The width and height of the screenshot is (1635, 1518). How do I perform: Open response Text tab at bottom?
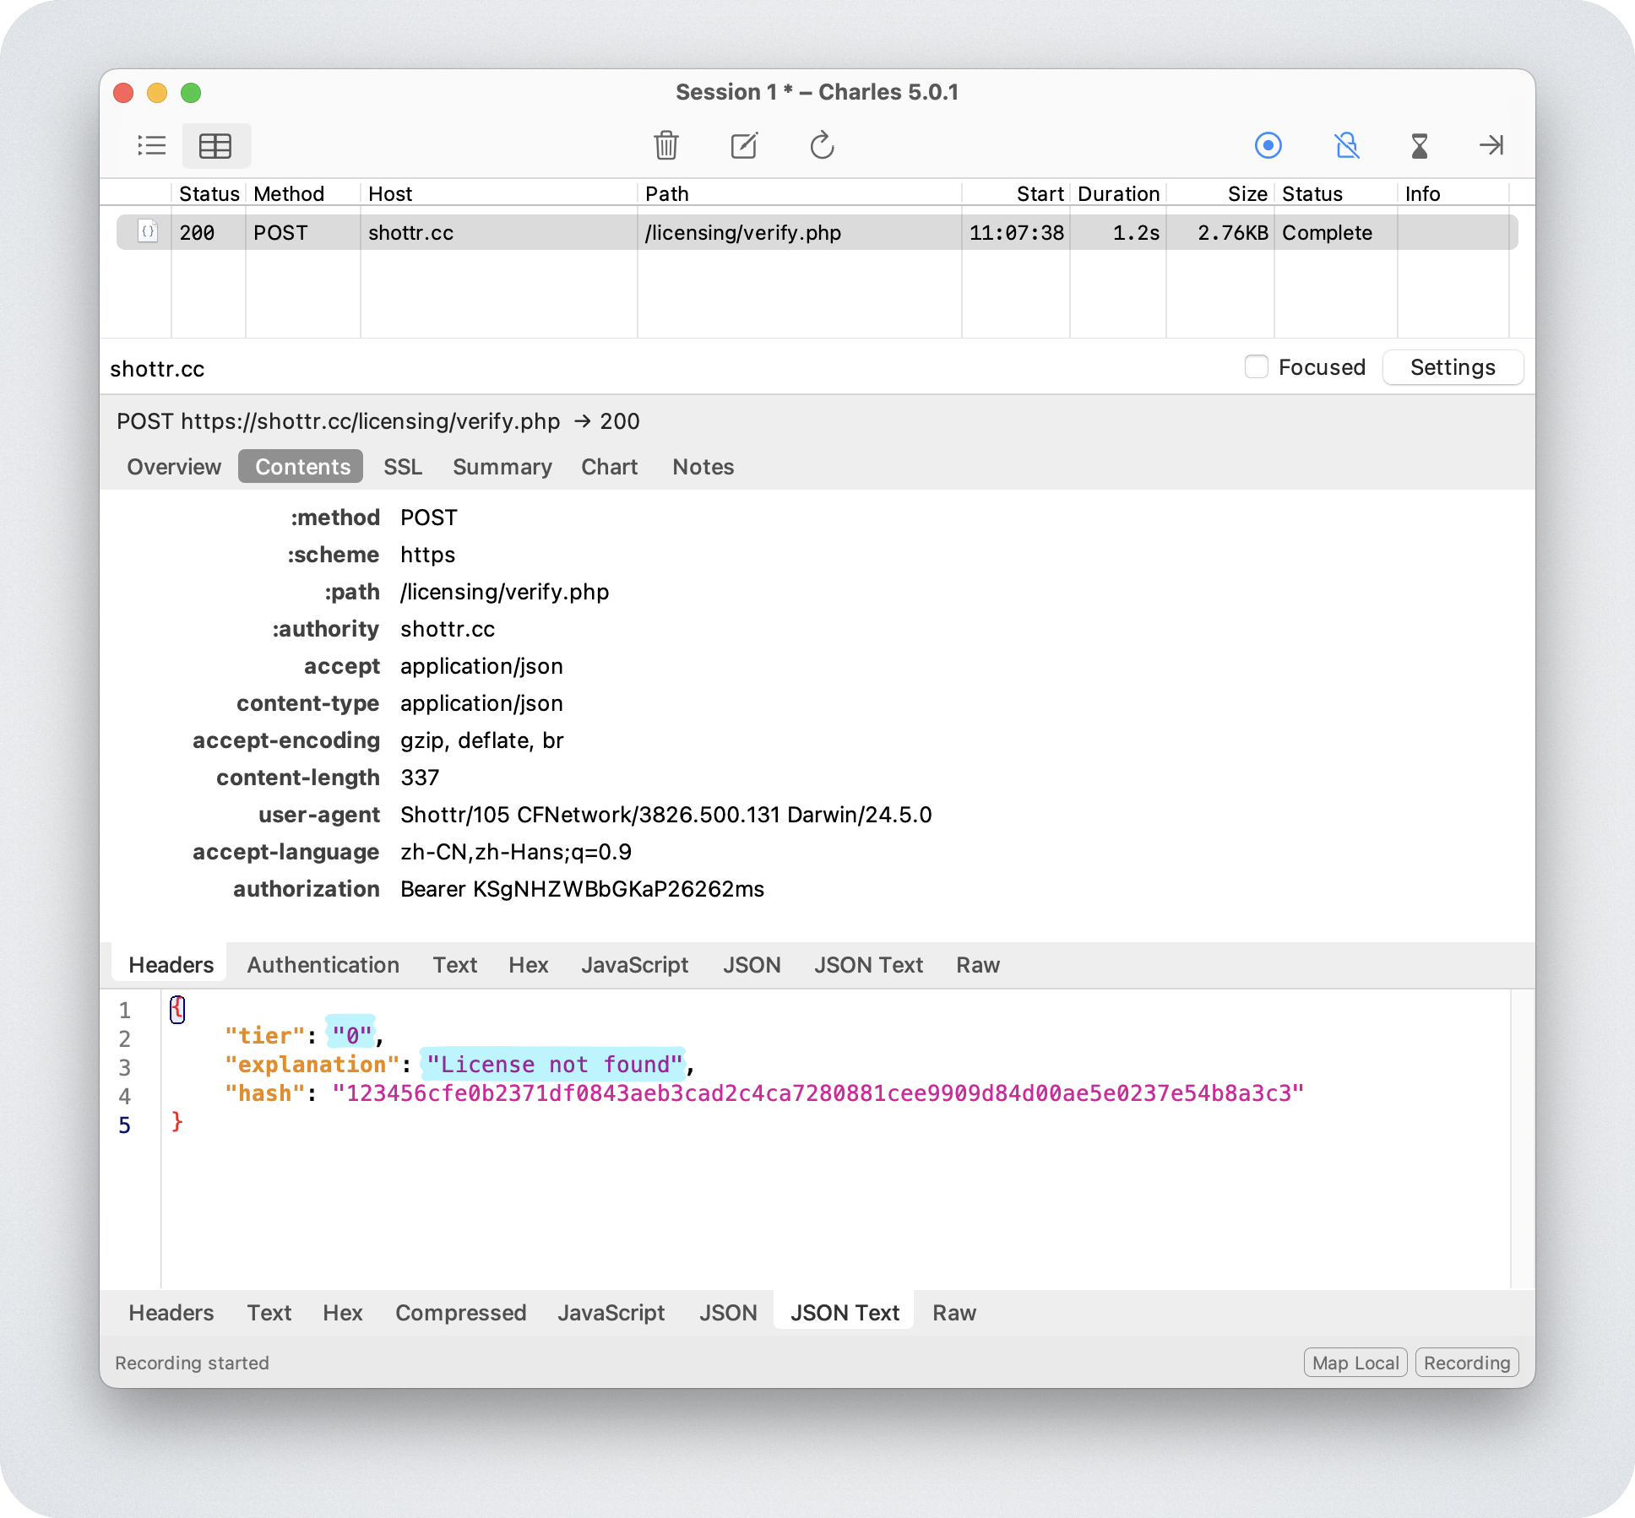[x=269, y=1313]
